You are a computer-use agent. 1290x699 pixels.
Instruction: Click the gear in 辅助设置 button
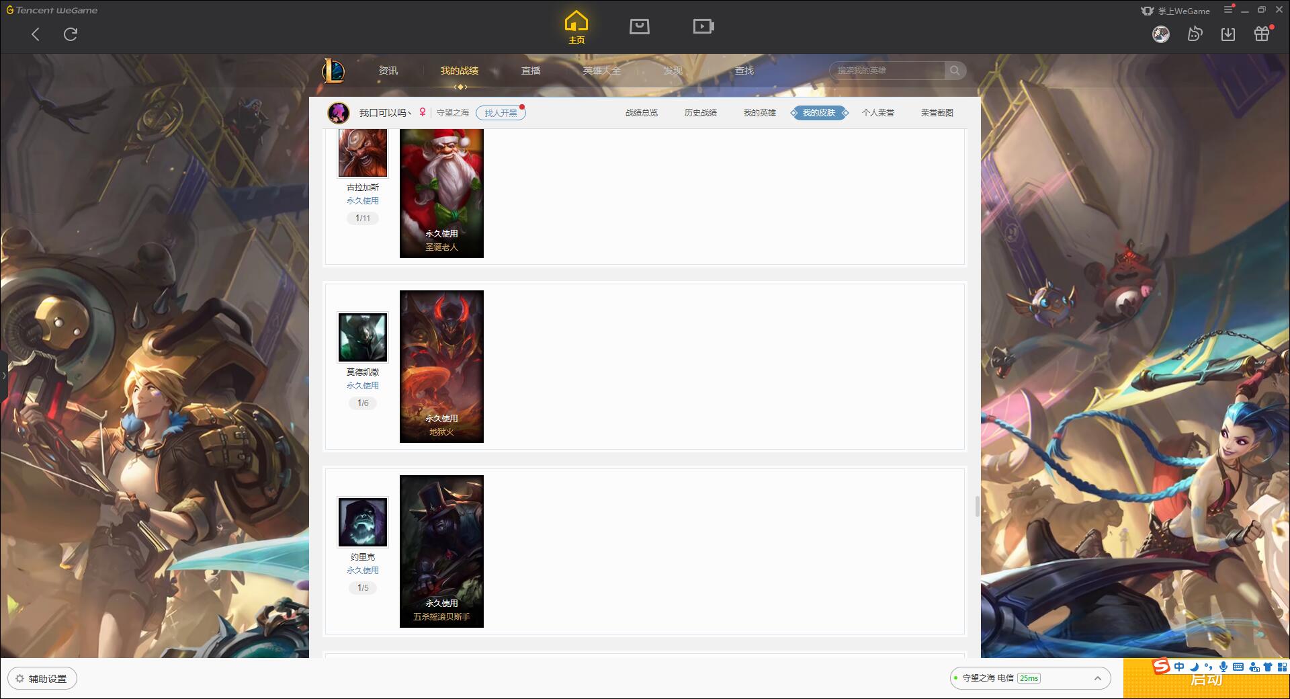tap(20, 679)
